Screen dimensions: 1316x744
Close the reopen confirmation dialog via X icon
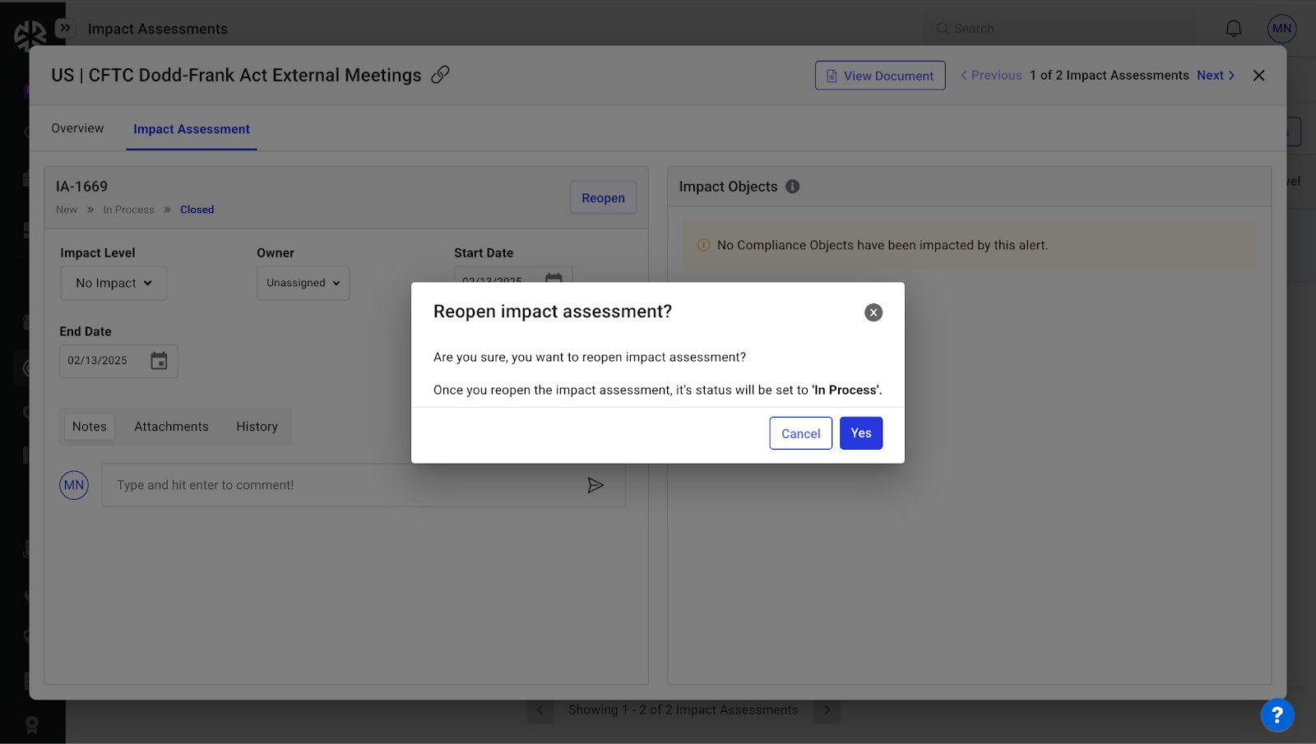873,312
